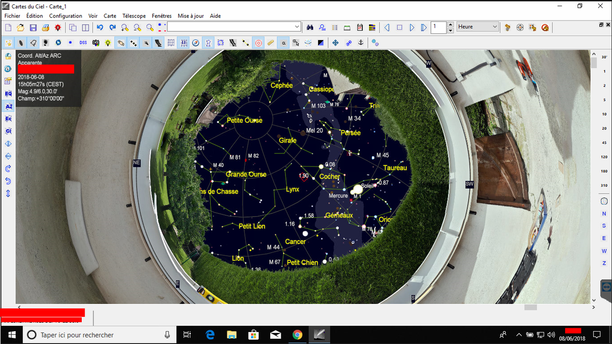
Task: Open advanced search with the binoculars icon
Action: coord(310,28)
